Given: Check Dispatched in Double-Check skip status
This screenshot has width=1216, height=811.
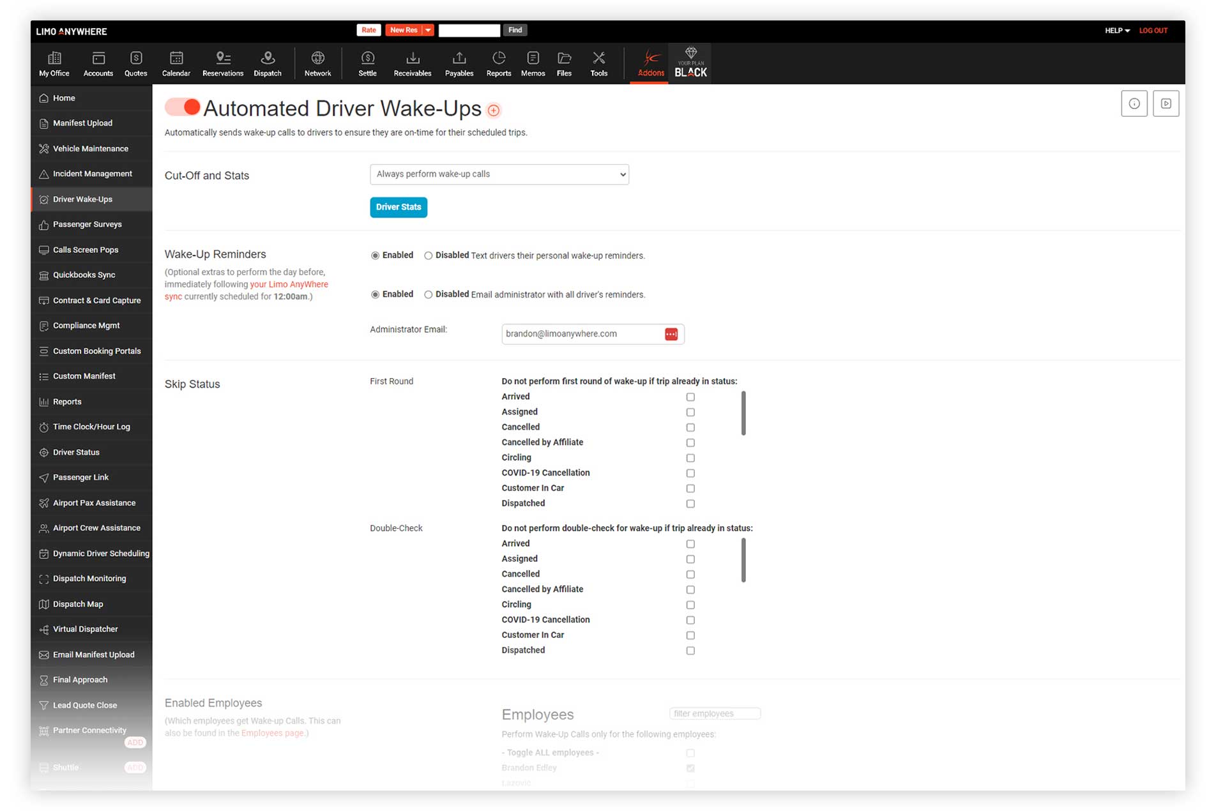Looking at the screenshot, I should (690, 651).
